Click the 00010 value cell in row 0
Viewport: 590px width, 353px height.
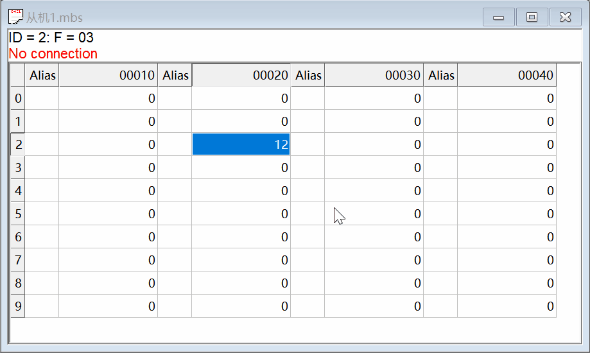108,98
